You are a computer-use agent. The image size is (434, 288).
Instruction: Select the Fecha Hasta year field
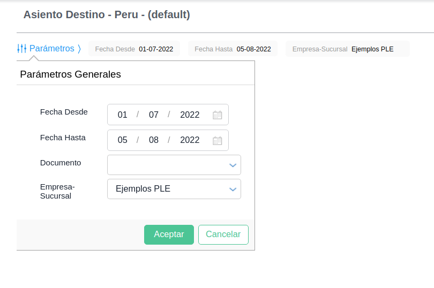tap(190, 140)
